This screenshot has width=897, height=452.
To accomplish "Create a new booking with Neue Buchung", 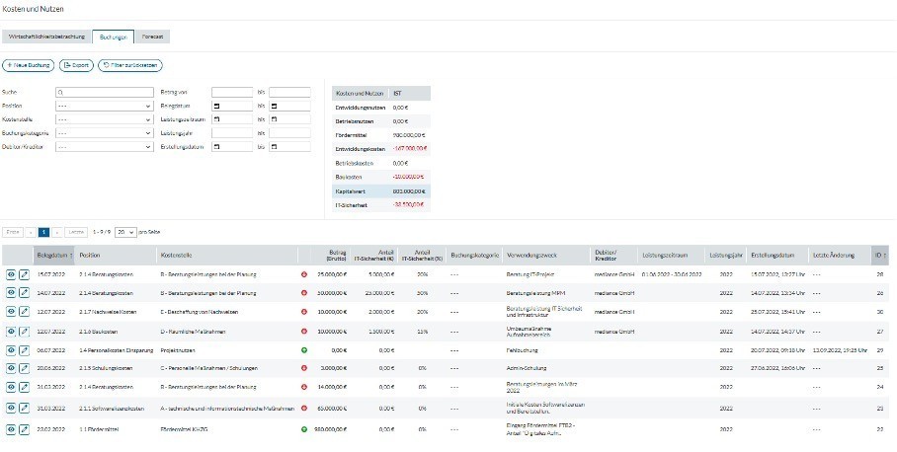I will 29,65.
